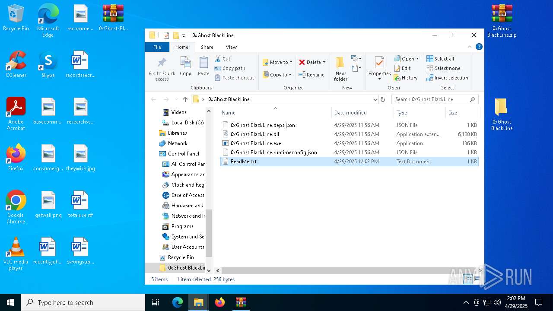Screen dimensions: 553x311
Task: Open the New item dropdown icon
Action: [x=356, y=59]
